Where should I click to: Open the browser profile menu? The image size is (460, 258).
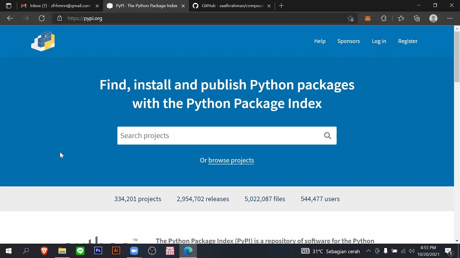pyautogui.click(x=433, y=18)
